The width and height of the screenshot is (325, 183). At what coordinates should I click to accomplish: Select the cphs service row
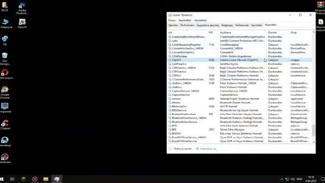(240, 41)
